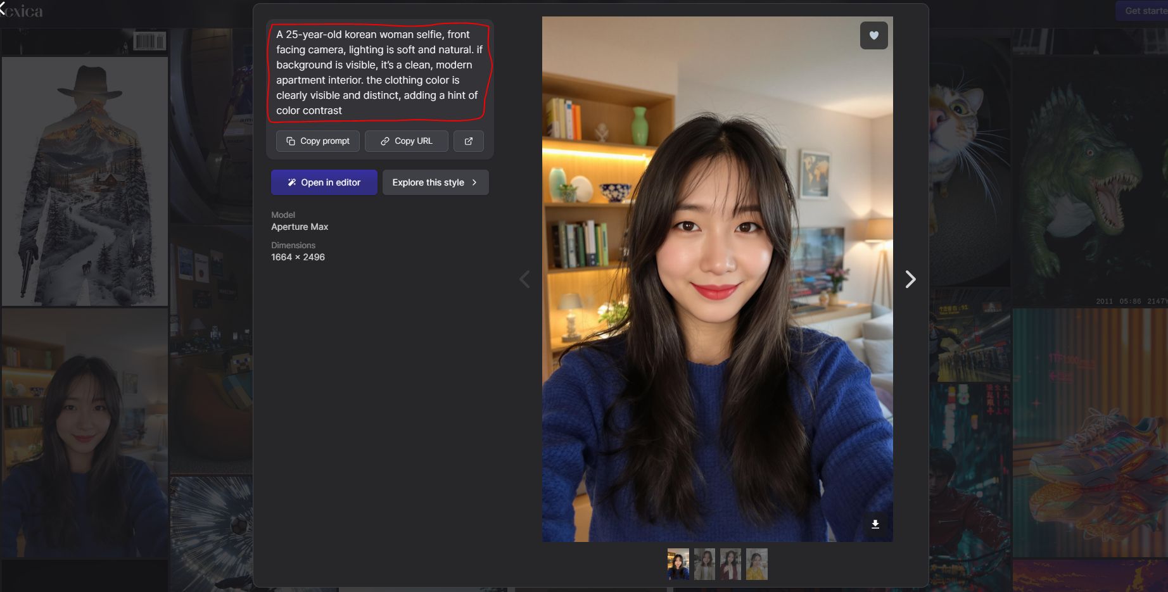The height and width of the screenshot is (592, 1168).
Task: Open the image in a new tab via external-link icon
Action: point(469,141)
